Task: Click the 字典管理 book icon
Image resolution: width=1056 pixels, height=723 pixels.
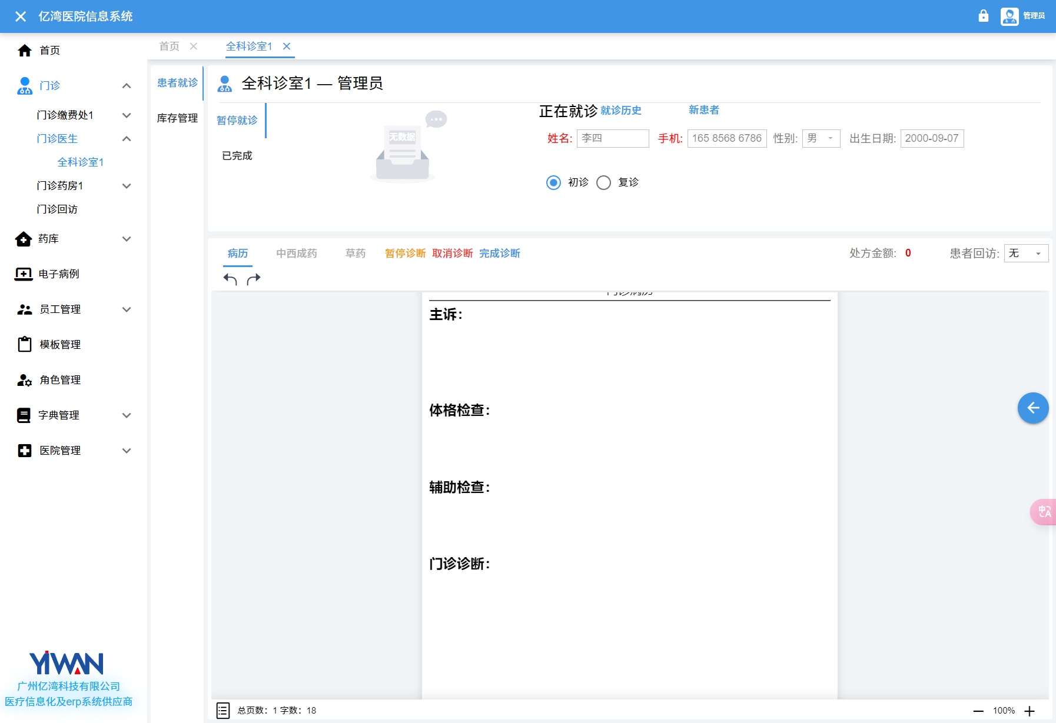Action: 24,415
